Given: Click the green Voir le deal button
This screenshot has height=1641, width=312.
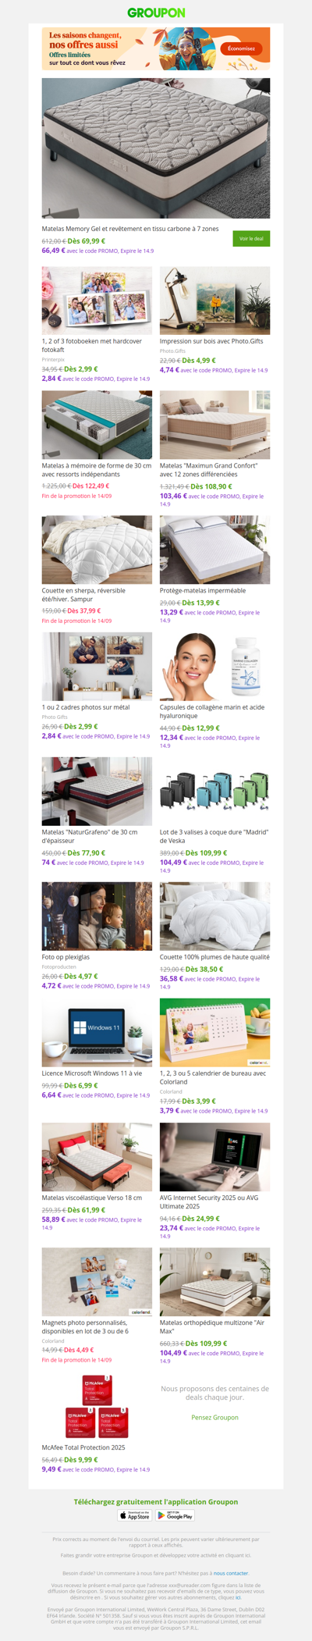Looking at the screenshot, I should click(251, 239).
